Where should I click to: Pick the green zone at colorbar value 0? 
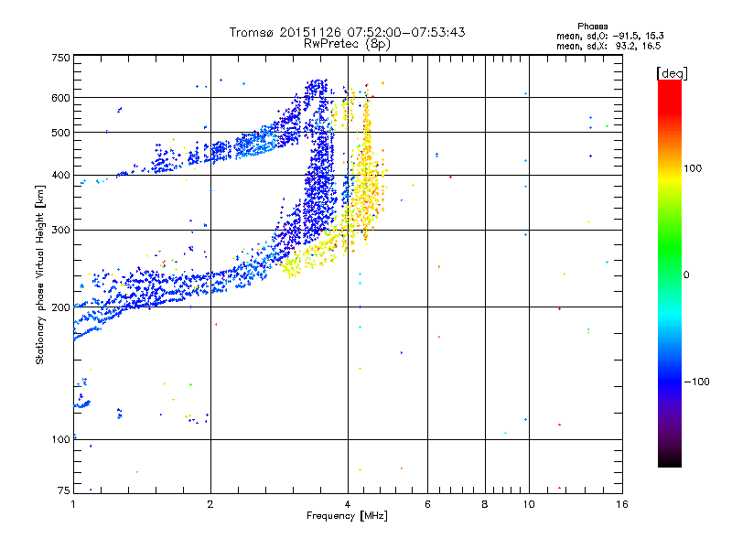coord(669,274)
